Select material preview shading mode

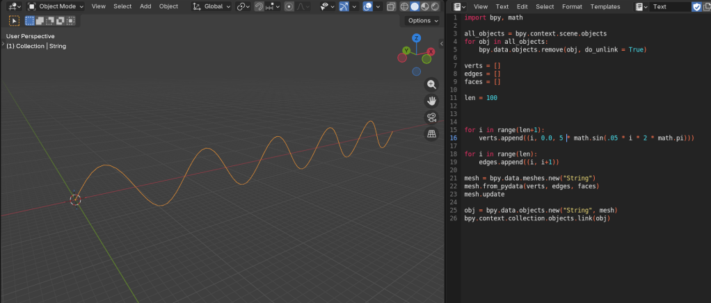(x=425, y=6)
